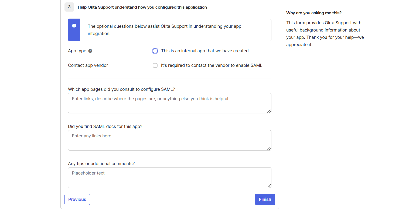Click the 'Did you find SAML docs' label
Image resolution: width=419 pixels, height=209 pixels.
105,127
